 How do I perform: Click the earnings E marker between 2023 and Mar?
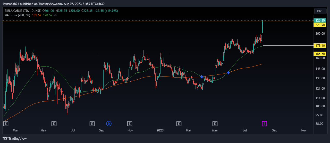179,124
